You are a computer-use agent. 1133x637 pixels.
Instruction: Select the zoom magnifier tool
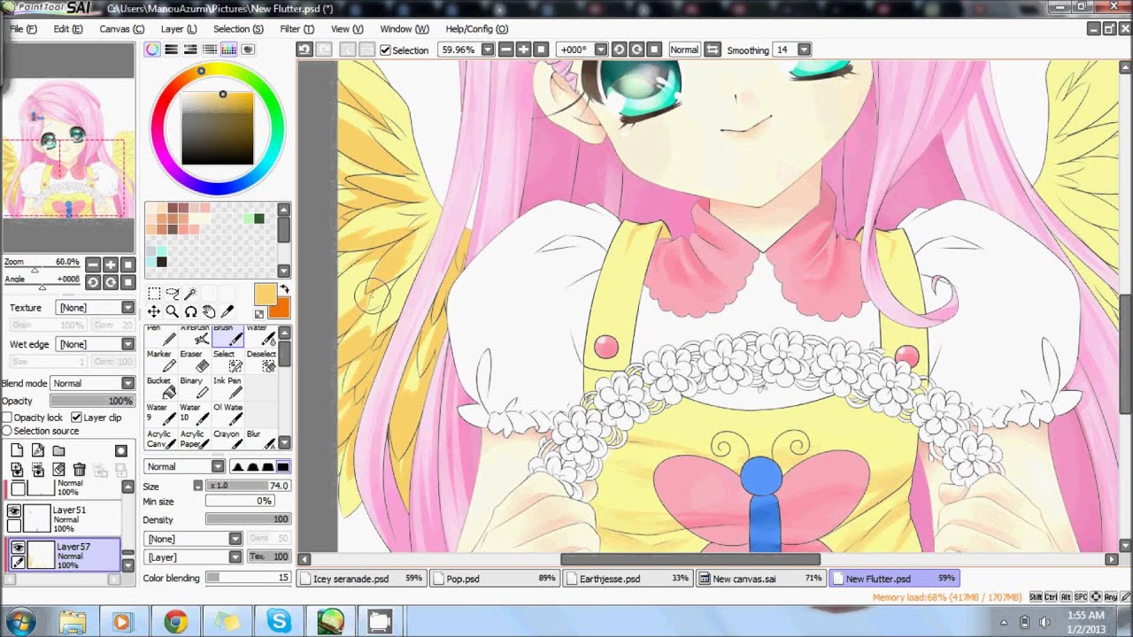click(172, 311)
